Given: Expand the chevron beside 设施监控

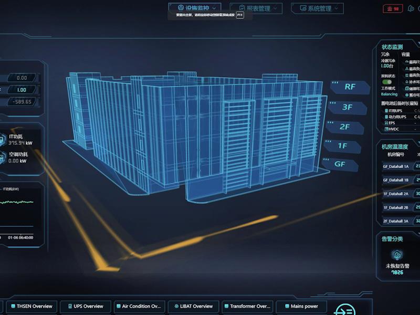Looking at the screenshot, I should pyautogui.click(x=214, y=8).
